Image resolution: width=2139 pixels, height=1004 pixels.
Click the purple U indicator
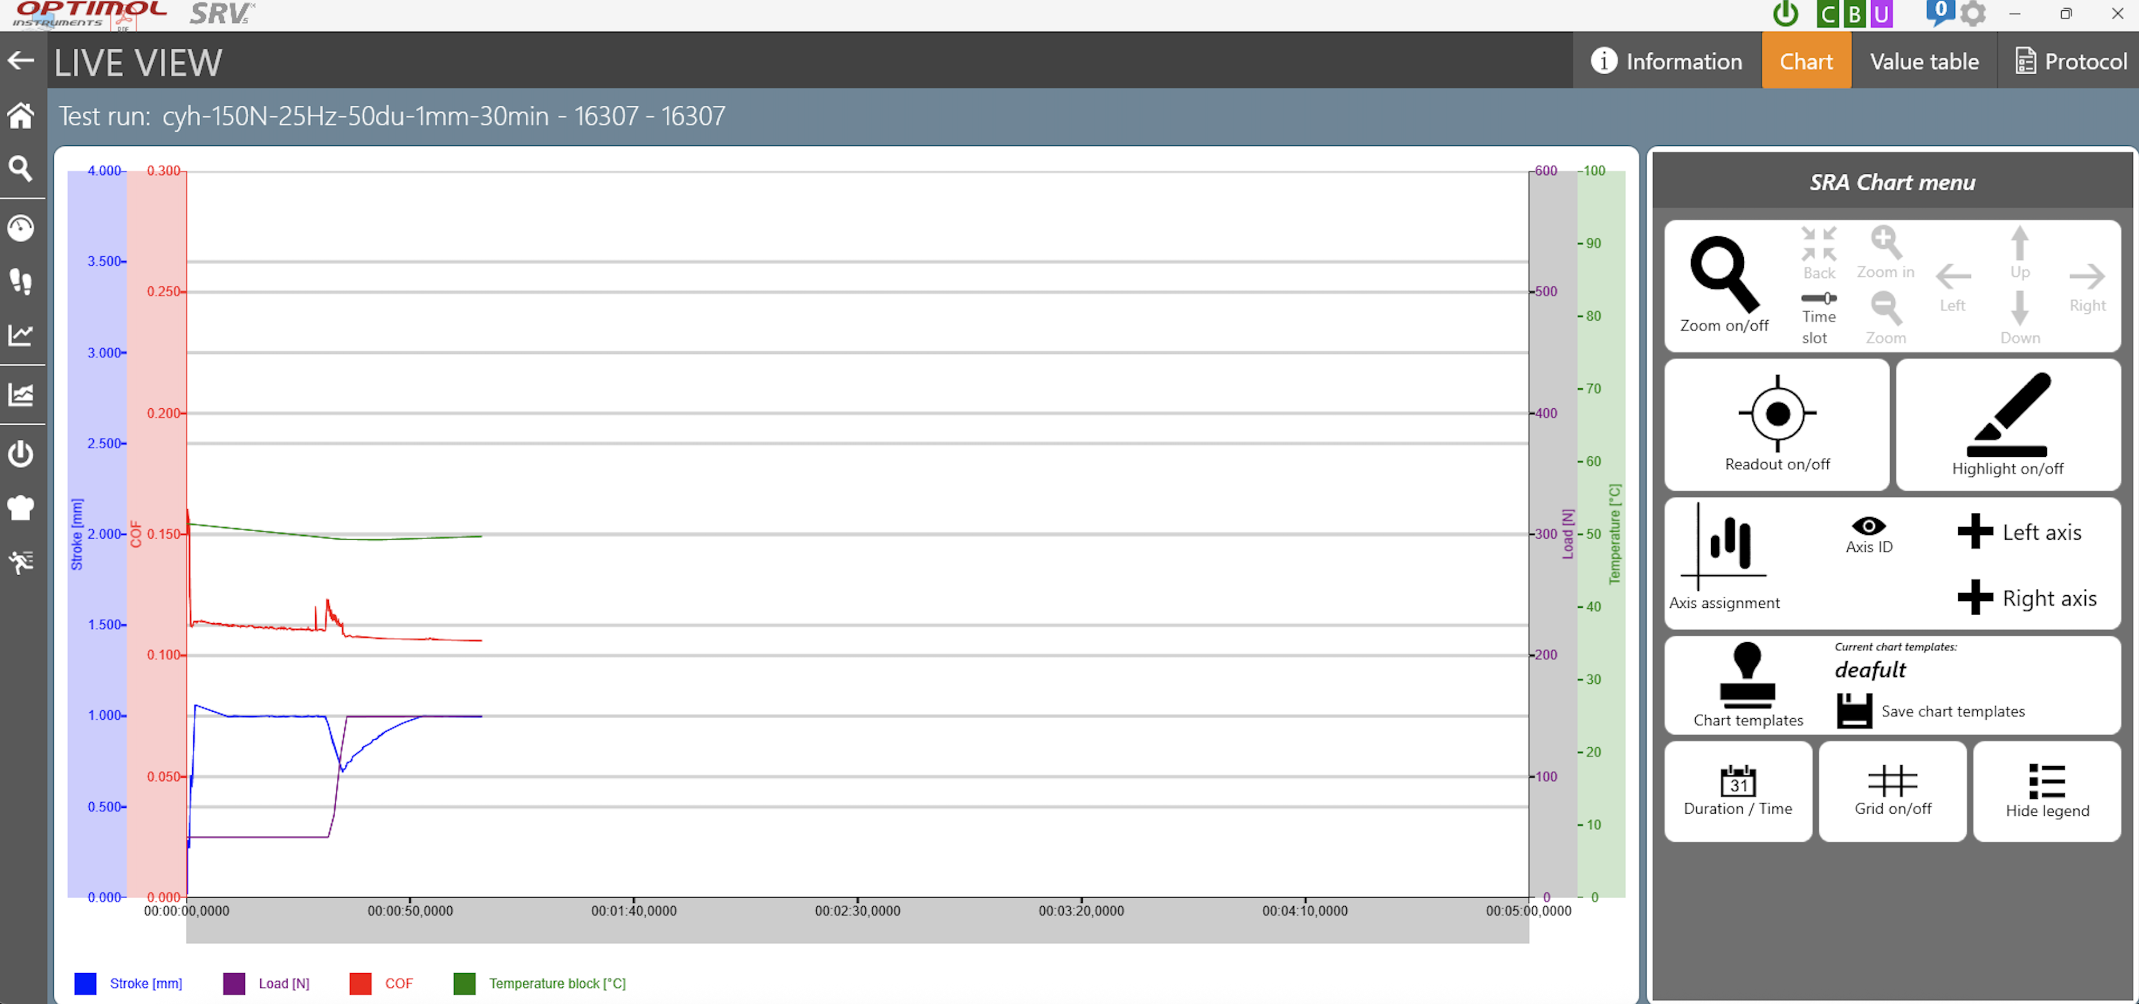click(1880, 14)
